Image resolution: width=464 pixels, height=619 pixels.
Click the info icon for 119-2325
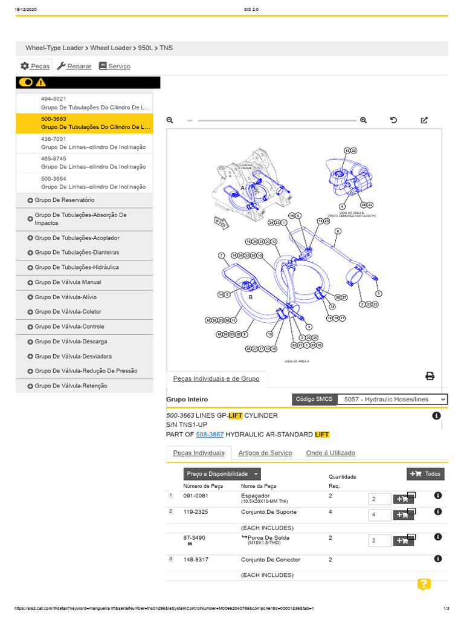pos(438,512)
